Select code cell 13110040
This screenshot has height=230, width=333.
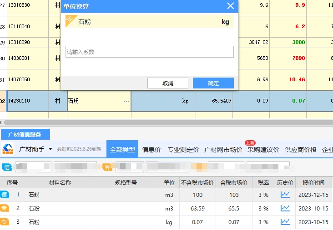[28, 26]
